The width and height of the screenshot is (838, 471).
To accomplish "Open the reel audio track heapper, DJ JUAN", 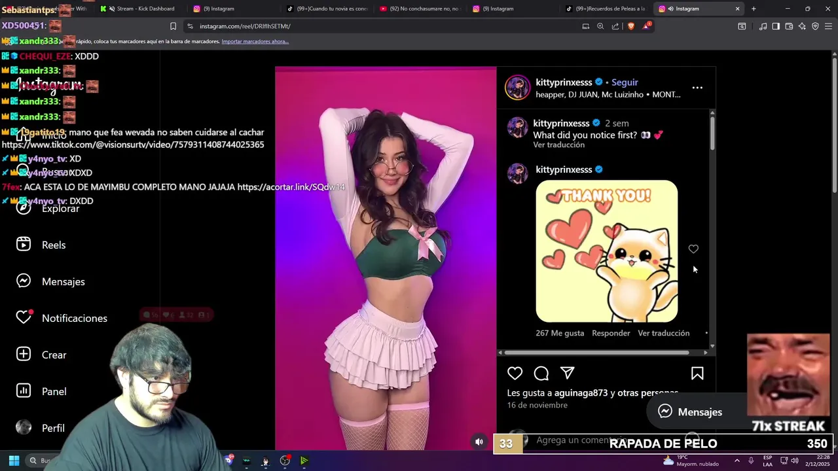I will click(608, 94).
